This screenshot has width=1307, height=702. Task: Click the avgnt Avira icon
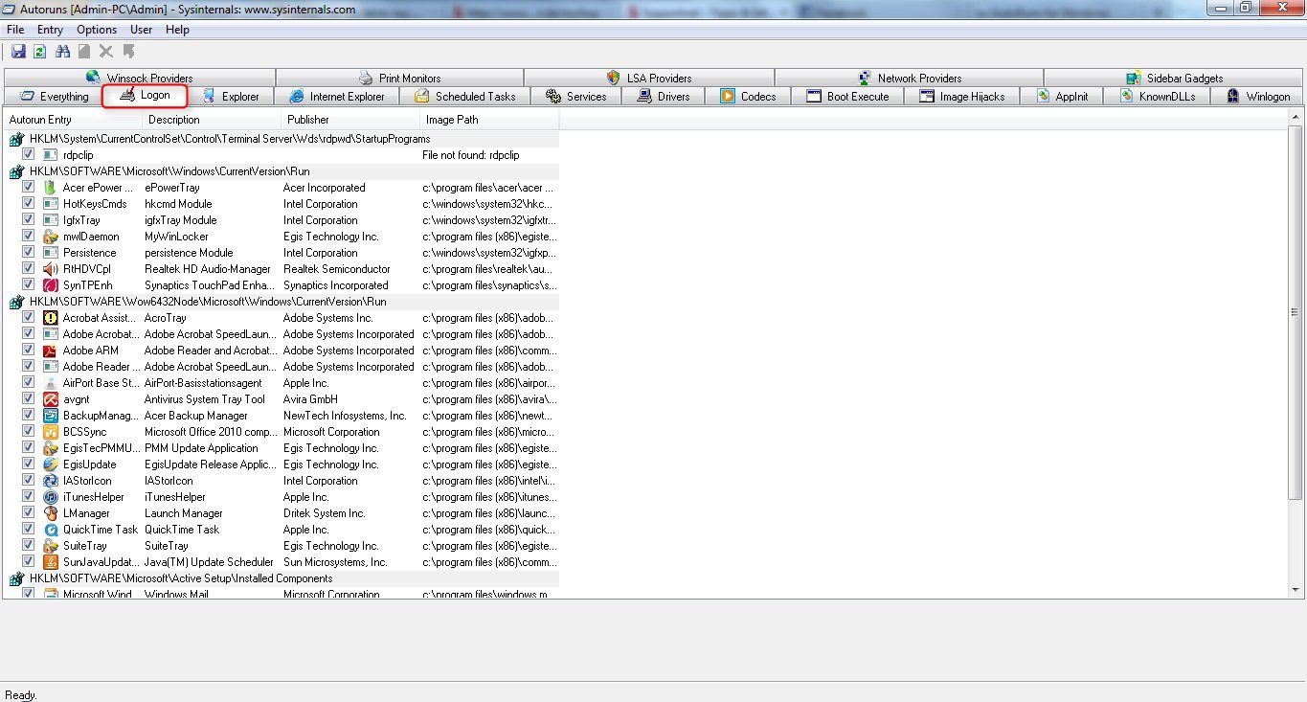[x=51, y=399]
